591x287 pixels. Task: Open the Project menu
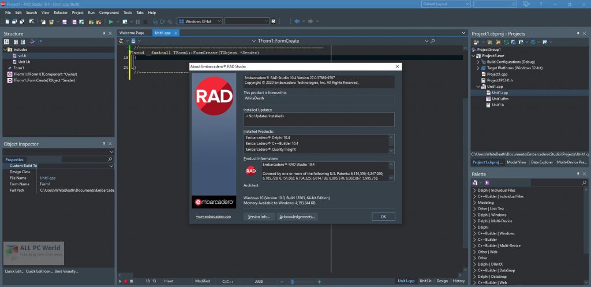[78, 13]
